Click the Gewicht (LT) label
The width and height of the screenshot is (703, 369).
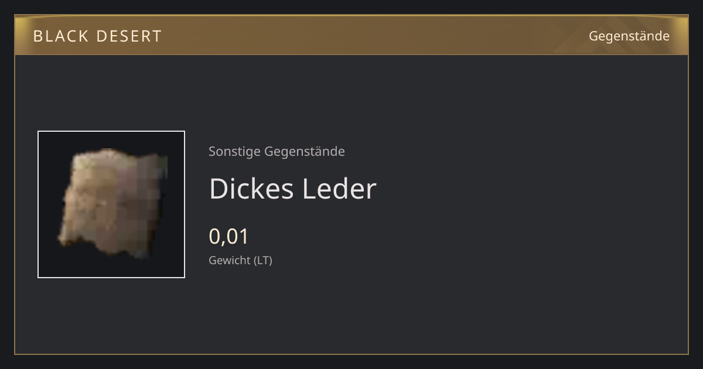pos(240,260)
